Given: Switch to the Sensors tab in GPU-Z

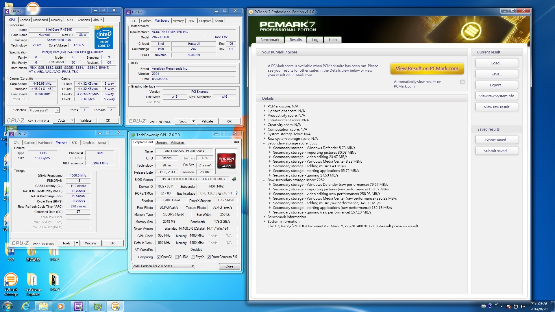Looking at the screenshot, I should 162,142.
